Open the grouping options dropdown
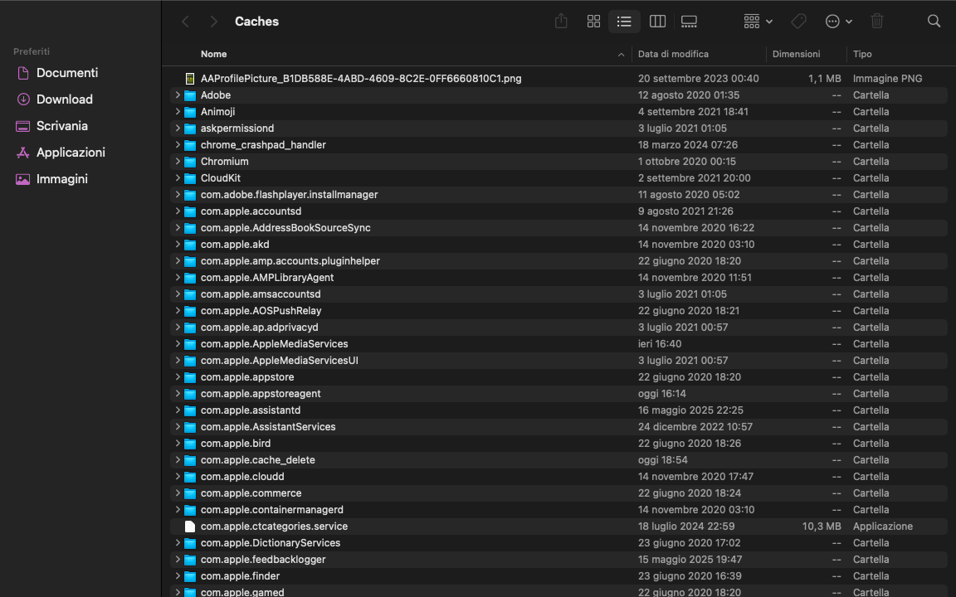956x597 pixels. [x=757, y=21]
